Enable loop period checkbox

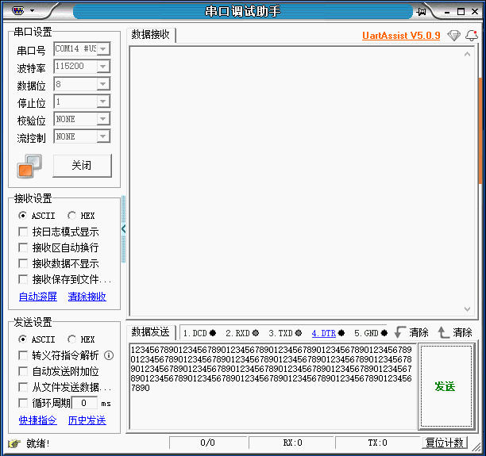click(x=23, y=403)
